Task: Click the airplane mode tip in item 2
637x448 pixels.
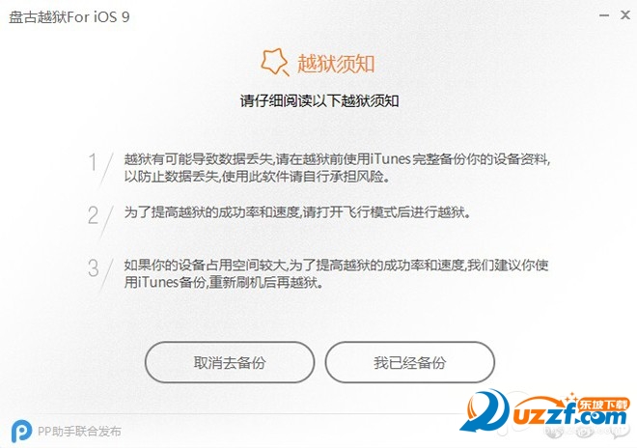Action: [x=297, y=212]
